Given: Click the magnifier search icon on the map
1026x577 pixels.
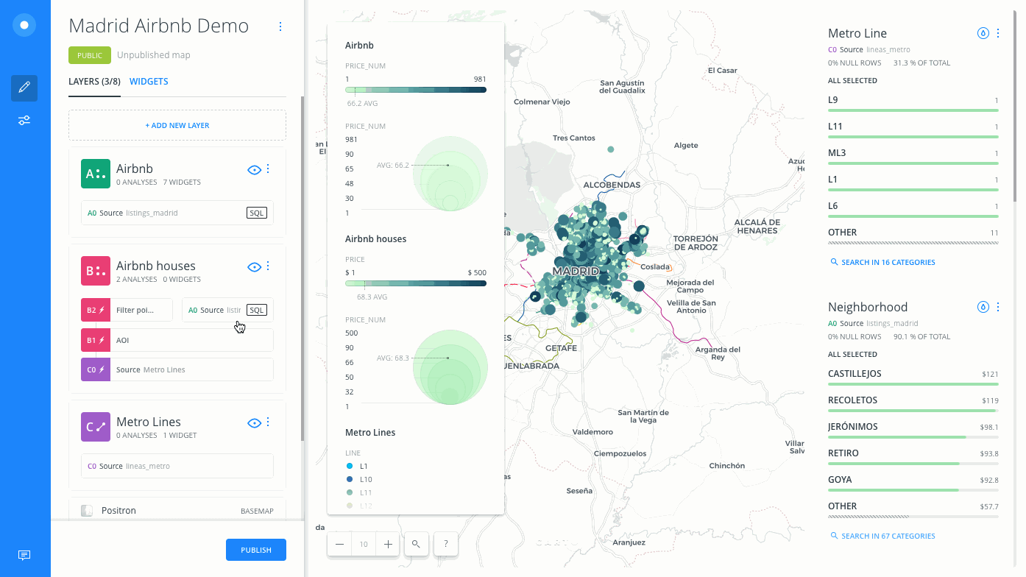Looking at the screenshot, I should coord(416,543).
